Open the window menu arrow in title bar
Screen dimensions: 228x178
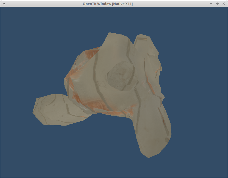[x=4, y=4]
